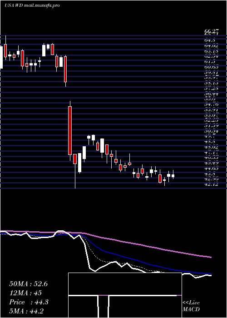Image resolution: width=227 pixels, height=318 pixels.
Task: Click the 42.12 bottom price label
Action: (x=212, y=184)
